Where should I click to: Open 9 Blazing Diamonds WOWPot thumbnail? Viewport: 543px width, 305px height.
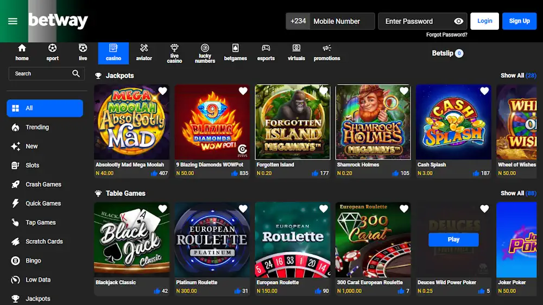212,122
